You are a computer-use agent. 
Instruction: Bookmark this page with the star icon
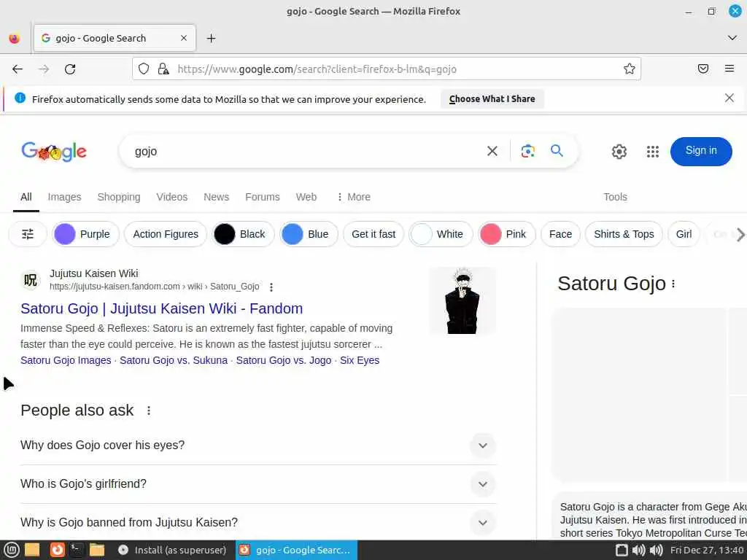[629, 69]
